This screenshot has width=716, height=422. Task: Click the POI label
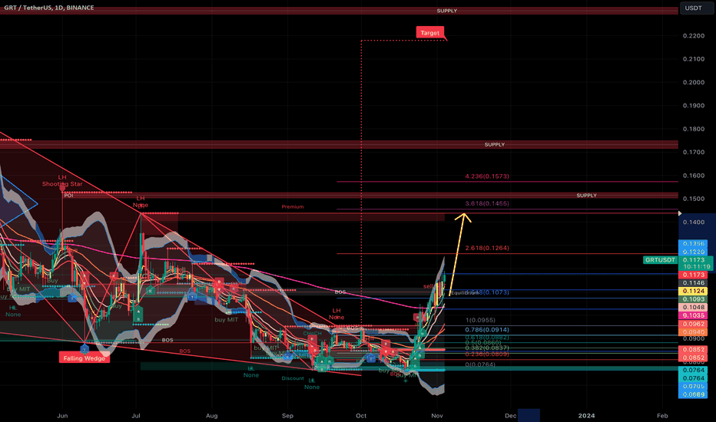[68, 195]
